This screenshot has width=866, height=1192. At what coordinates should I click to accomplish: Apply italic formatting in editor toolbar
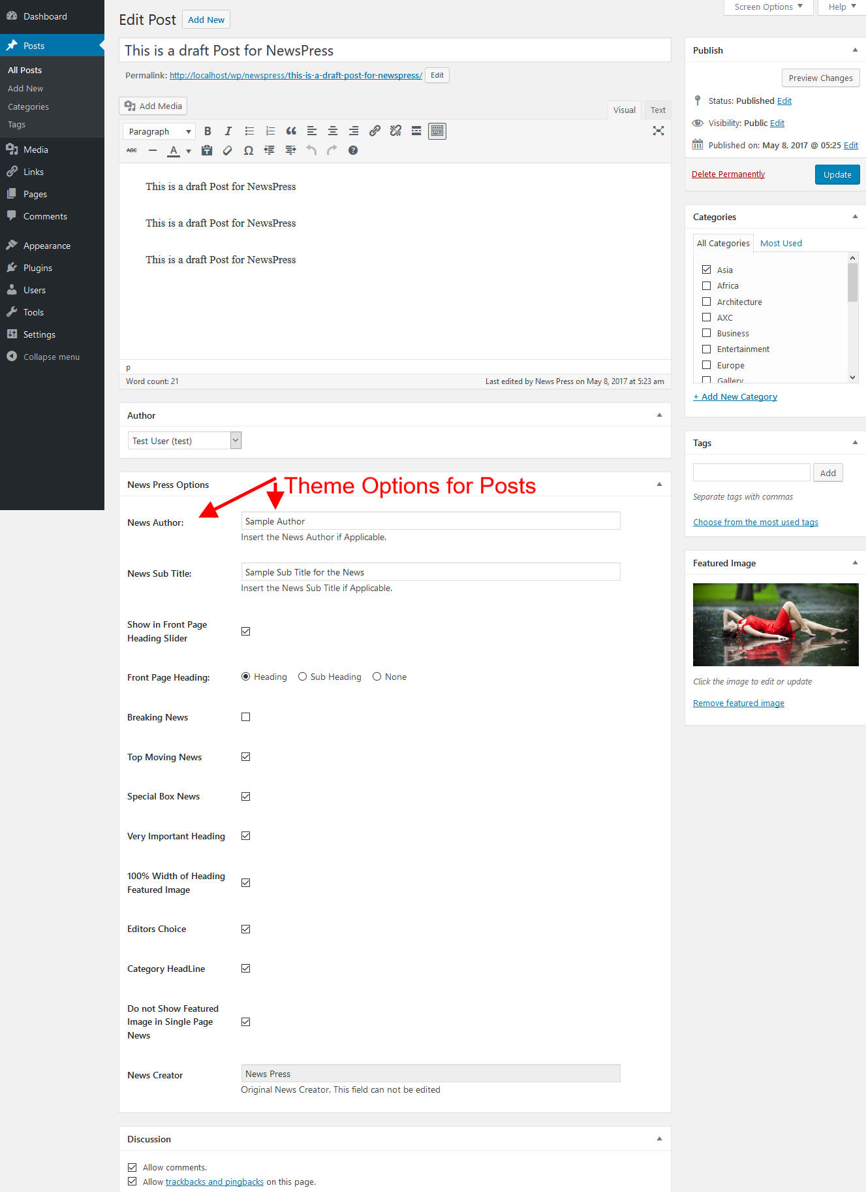tap(228, 131)
